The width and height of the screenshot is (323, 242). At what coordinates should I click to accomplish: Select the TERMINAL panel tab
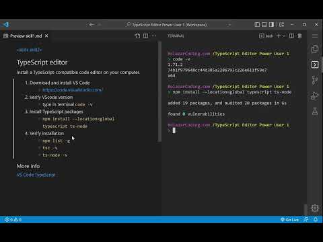click(x=176, y=36)
